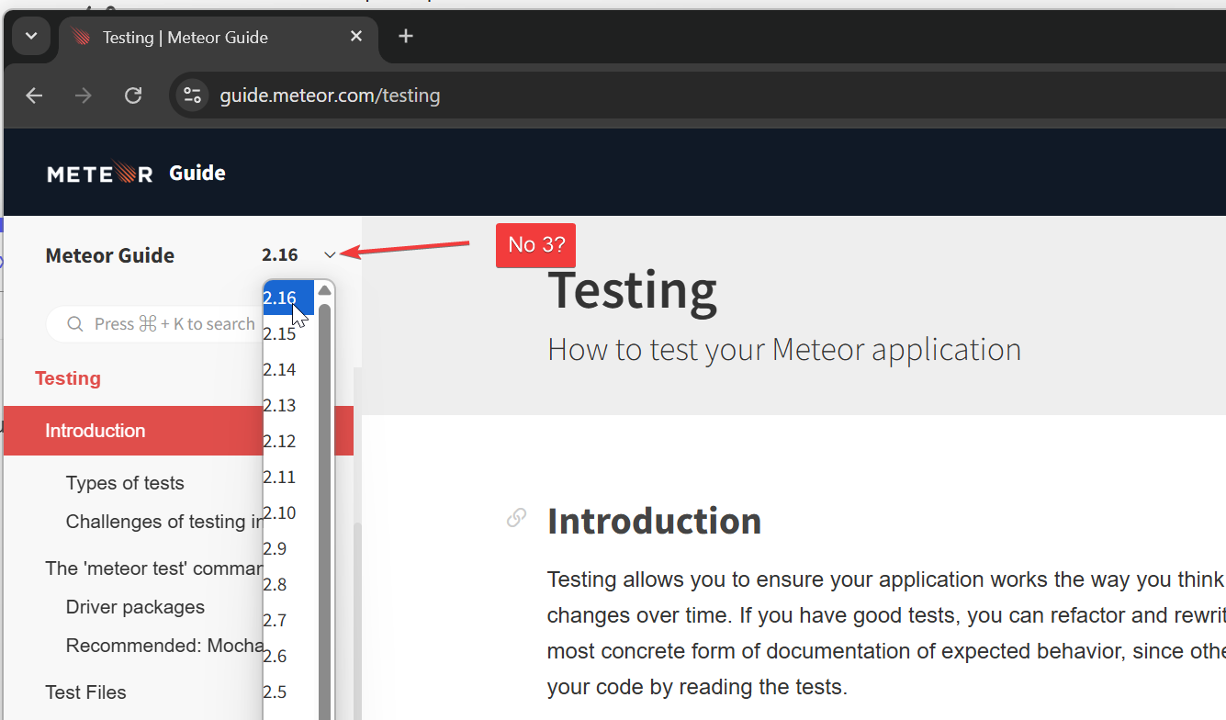Click the version list scrollbar up arrow
The image size is (1226, 720).
324,290
